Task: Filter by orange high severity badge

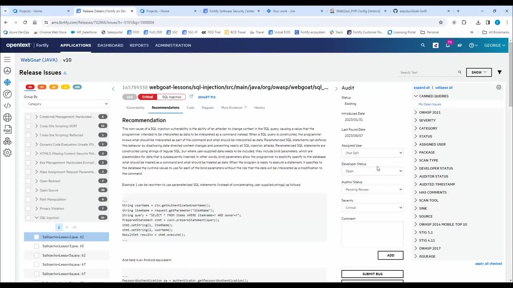Action: (x=42, y=87)
